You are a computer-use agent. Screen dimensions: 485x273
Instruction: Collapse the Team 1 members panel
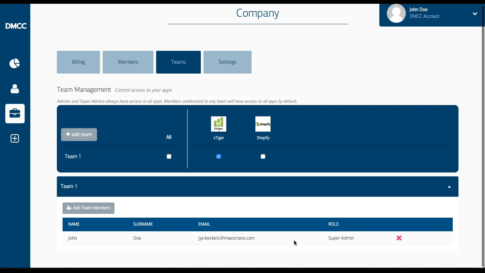449,187
